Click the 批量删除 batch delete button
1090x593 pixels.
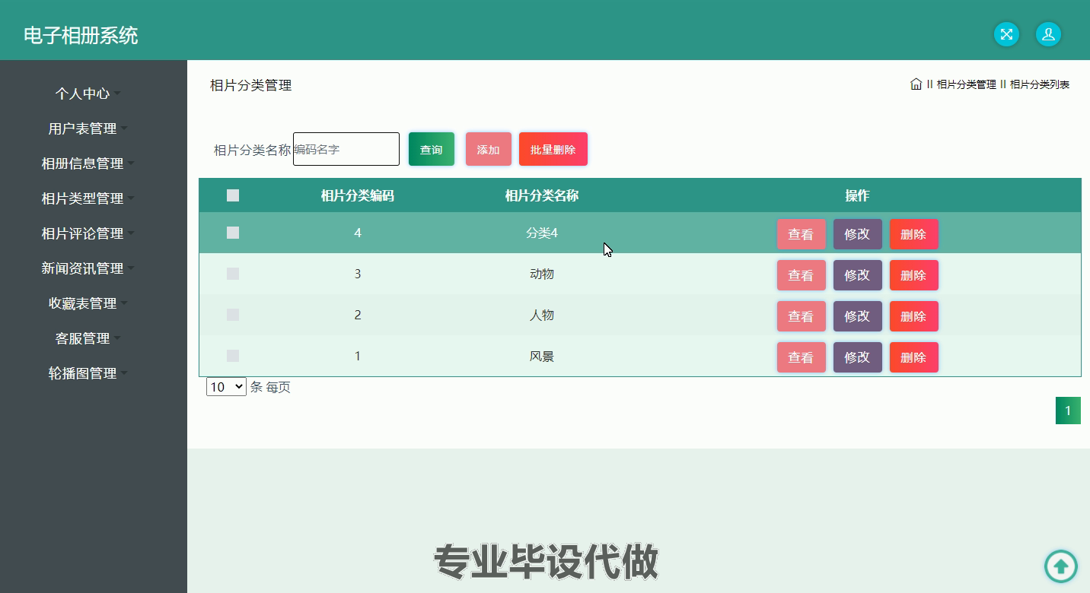pos(553,149)
